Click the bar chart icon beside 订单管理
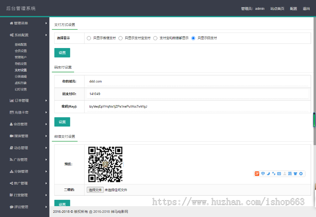 coord(12,101)
